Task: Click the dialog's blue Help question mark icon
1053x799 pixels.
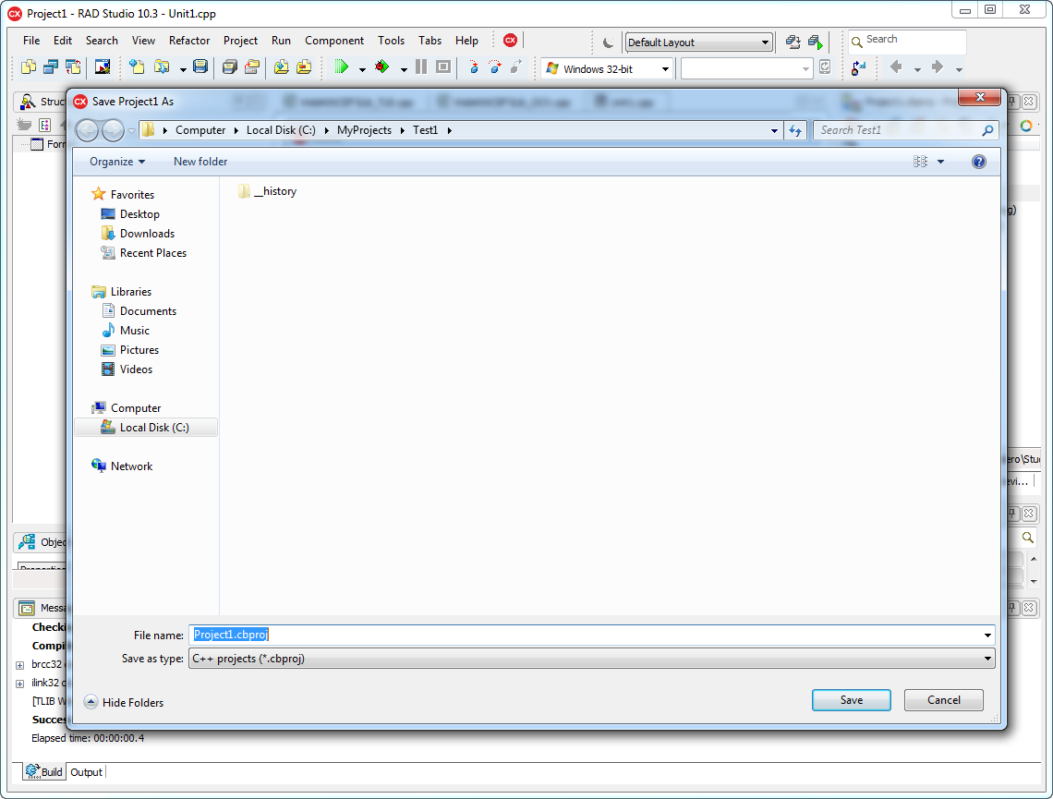Action: (979, 162)
